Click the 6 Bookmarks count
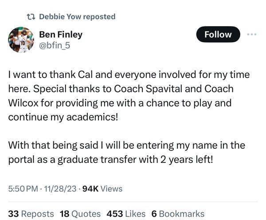Screen dimensions: 266x220 (x=178, y=213)
